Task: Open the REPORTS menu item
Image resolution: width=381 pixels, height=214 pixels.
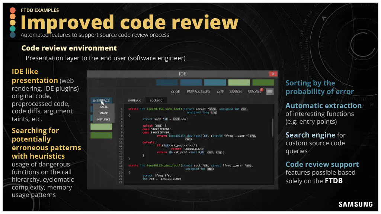Action: pos(254,92)
